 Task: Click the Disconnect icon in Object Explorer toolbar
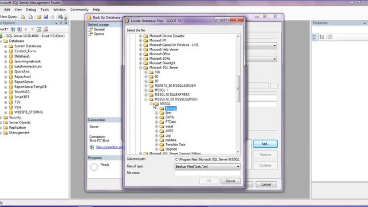tap(20, 29)
